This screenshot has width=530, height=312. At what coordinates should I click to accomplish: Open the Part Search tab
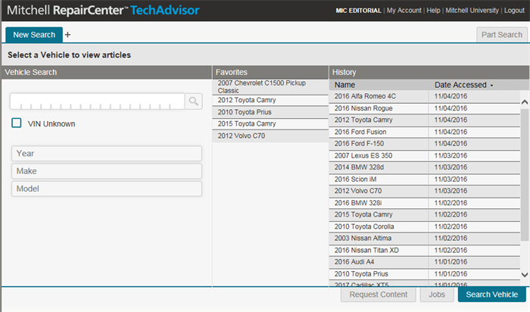point(501,35)
